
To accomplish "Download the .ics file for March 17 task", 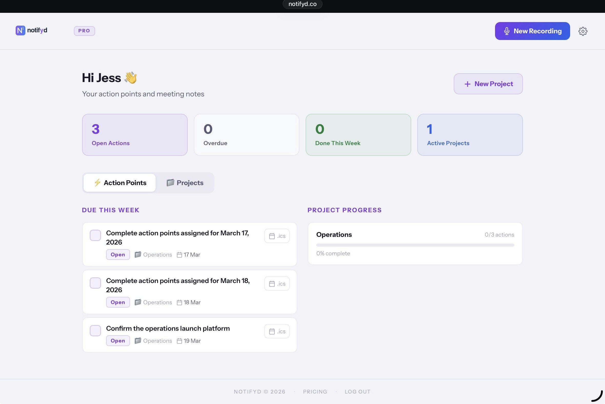I will click(277, 236).
